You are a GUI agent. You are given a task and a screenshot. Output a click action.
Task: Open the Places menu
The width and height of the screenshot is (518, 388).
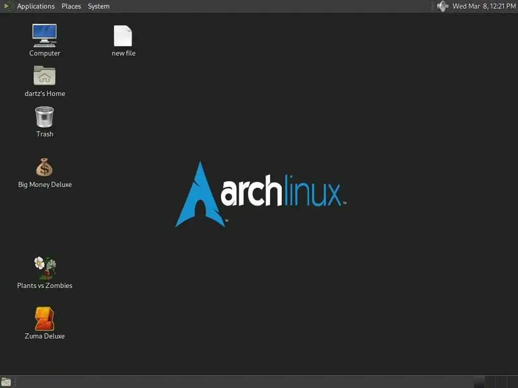click(71, 6)
